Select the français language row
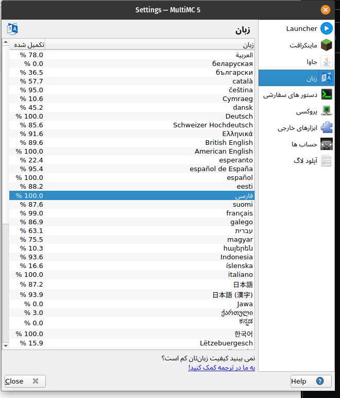 tap(132, 213)
